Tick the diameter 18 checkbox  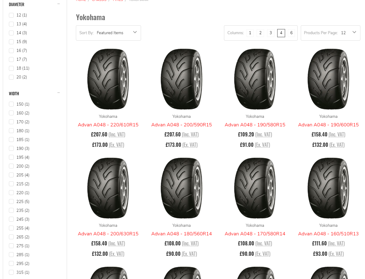coord(12,68)
